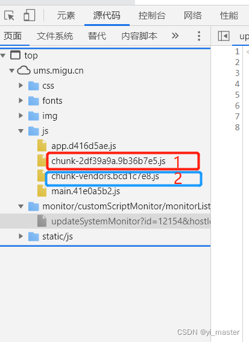Hide the navigator sidebar pane
Viewport: 249px width, 342px height.
pos(224,36)
